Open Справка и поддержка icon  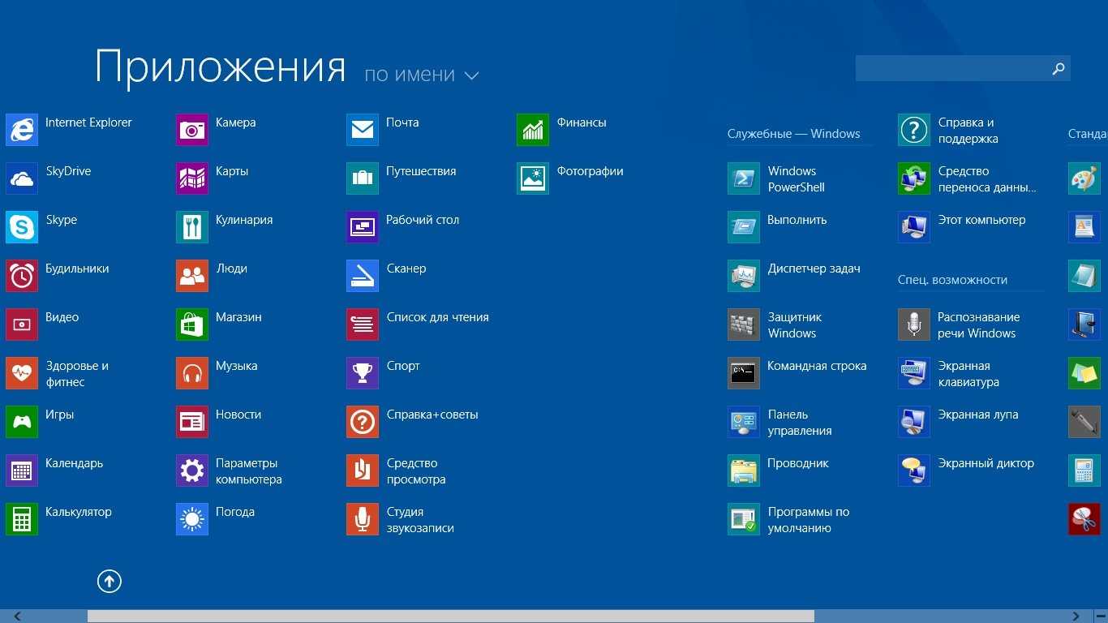point(914,130)
